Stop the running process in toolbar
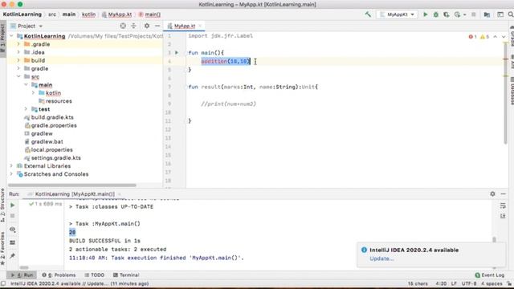Image resolution: width=514 pixels, height=289 pixels. click(473, 14)
